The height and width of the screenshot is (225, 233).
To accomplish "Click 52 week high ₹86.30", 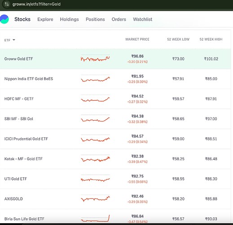I will pos(211,179).
